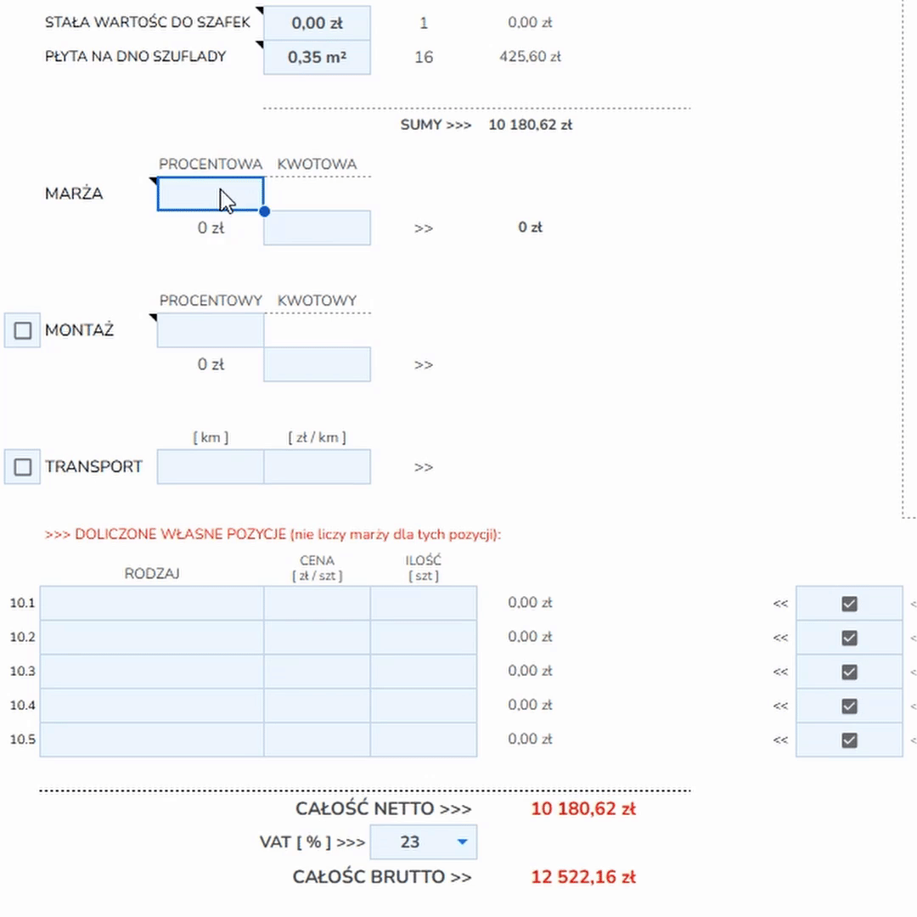Viewport: 917px width, 917px height.
Task: Open the VAT [%] dropdown arrow
Action: 462,842
